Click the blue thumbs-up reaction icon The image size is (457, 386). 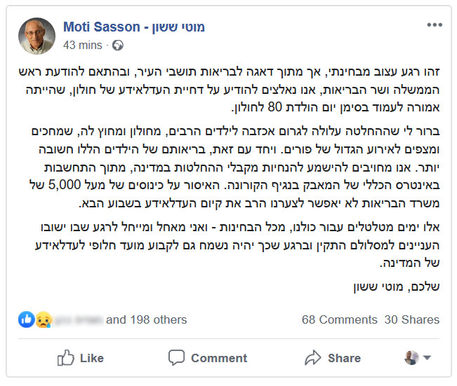coord(27,319)
